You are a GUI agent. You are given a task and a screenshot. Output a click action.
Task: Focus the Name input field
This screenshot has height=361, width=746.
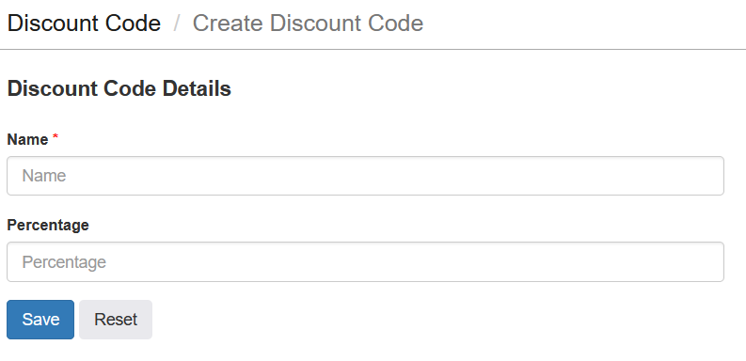(x=365, y=176)
